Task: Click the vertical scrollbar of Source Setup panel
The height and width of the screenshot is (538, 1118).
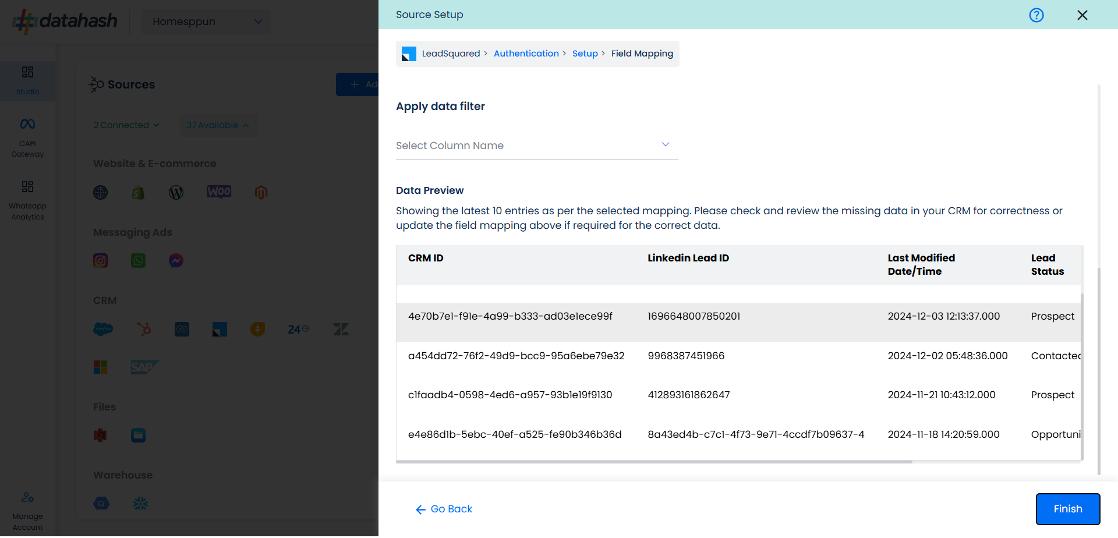Action: click(x=1099, y=371)
